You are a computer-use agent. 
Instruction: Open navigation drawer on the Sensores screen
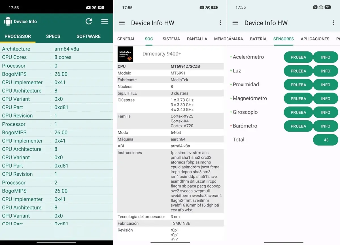(x=235, y=23)
